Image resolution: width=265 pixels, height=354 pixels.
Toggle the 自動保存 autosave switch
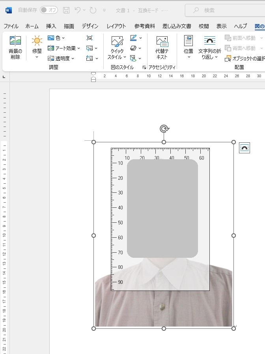pos(49,10)
